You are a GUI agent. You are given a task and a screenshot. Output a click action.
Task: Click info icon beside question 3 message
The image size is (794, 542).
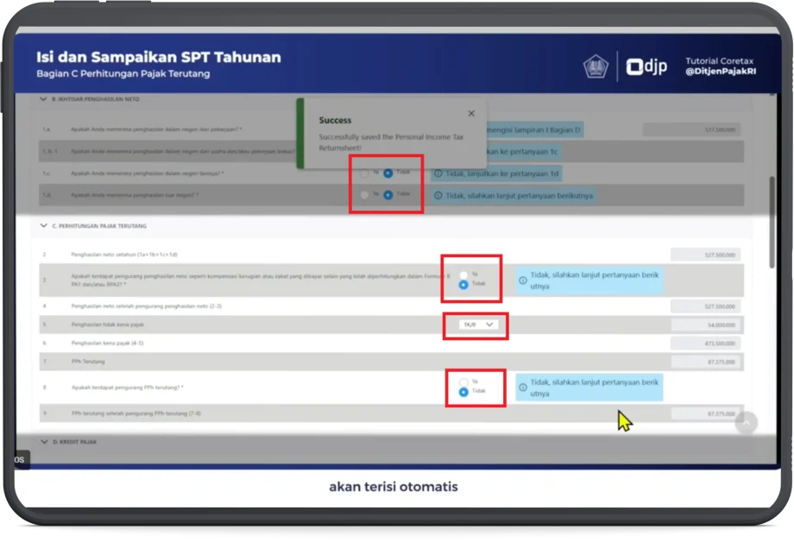[x=523, y=280]
